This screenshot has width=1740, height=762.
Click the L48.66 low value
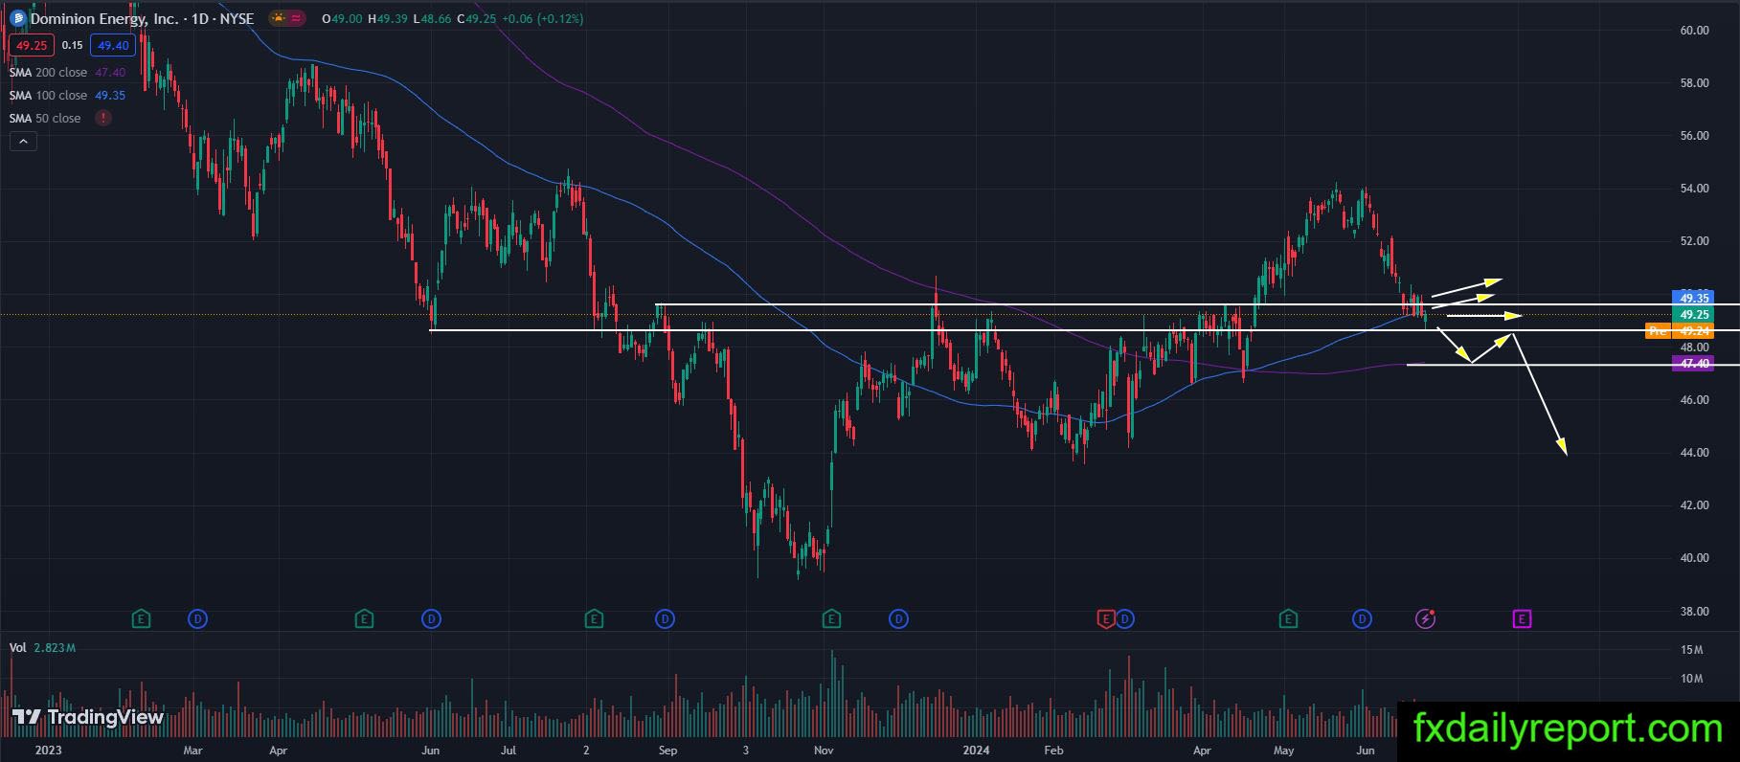point(433,19)
